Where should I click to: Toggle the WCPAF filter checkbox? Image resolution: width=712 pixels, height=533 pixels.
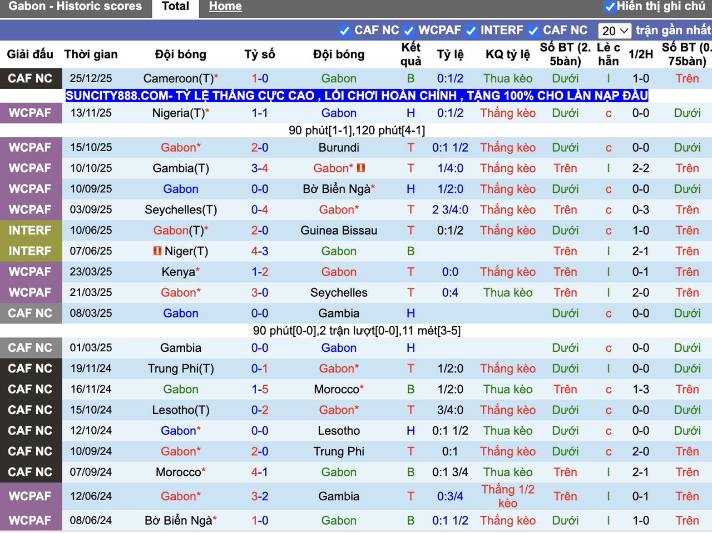409,31
